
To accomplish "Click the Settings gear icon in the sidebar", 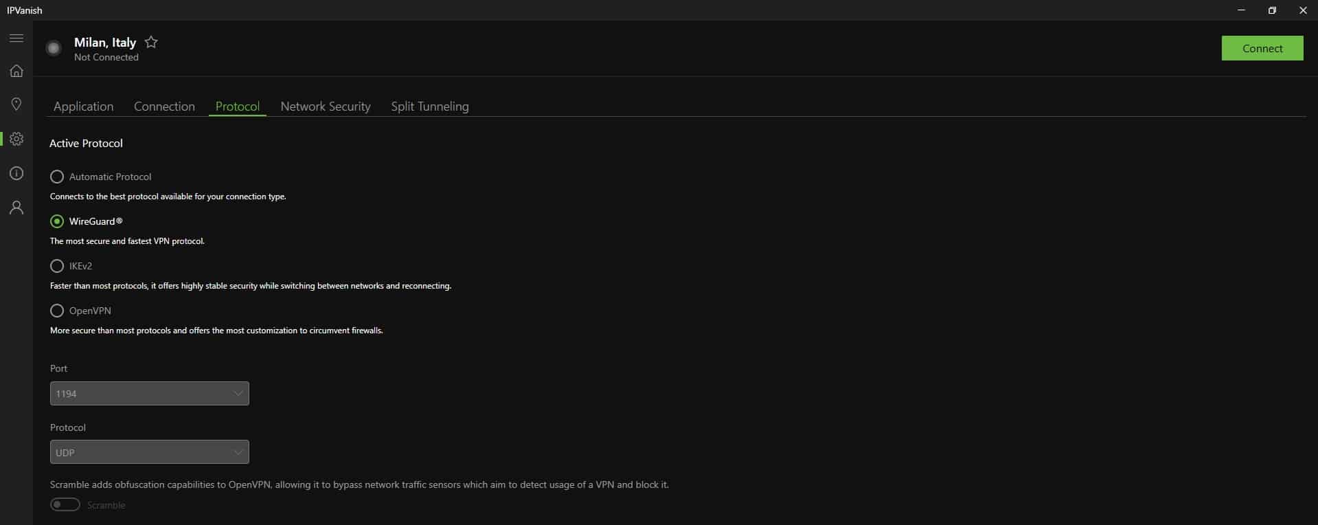I will click(16, 139).
